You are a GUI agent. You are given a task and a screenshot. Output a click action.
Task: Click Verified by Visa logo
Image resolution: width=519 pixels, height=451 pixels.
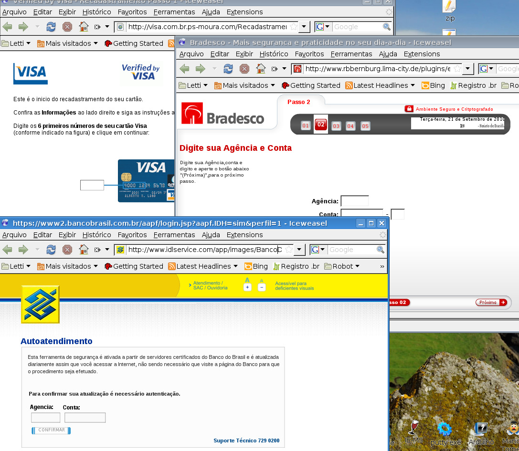pos(141,72)
